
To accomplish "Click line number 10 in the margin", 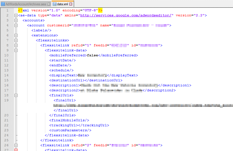I will click(6, 55).
